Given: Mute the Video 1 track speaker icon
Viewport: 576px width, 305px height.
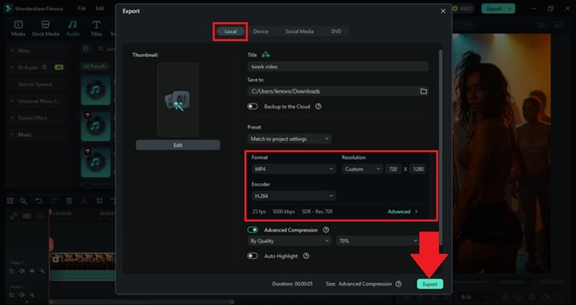Looking at the screenshot, I should tap(22, 271).
